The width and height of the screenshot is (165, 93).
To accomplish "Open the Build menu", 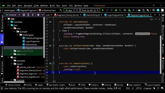I will point(52,6).
